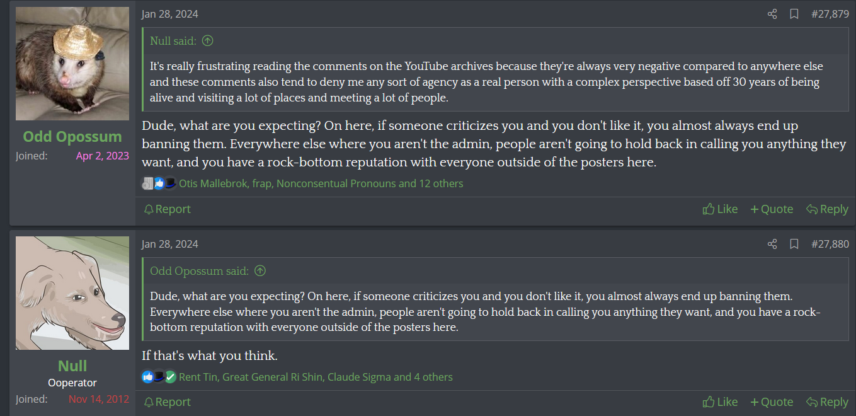Image resolution: width=856 pixels, height=416 pixels.
Task: Open reaction icons on Odd Opossum's post
Action: pyautogui.click(x=159, y=183)
